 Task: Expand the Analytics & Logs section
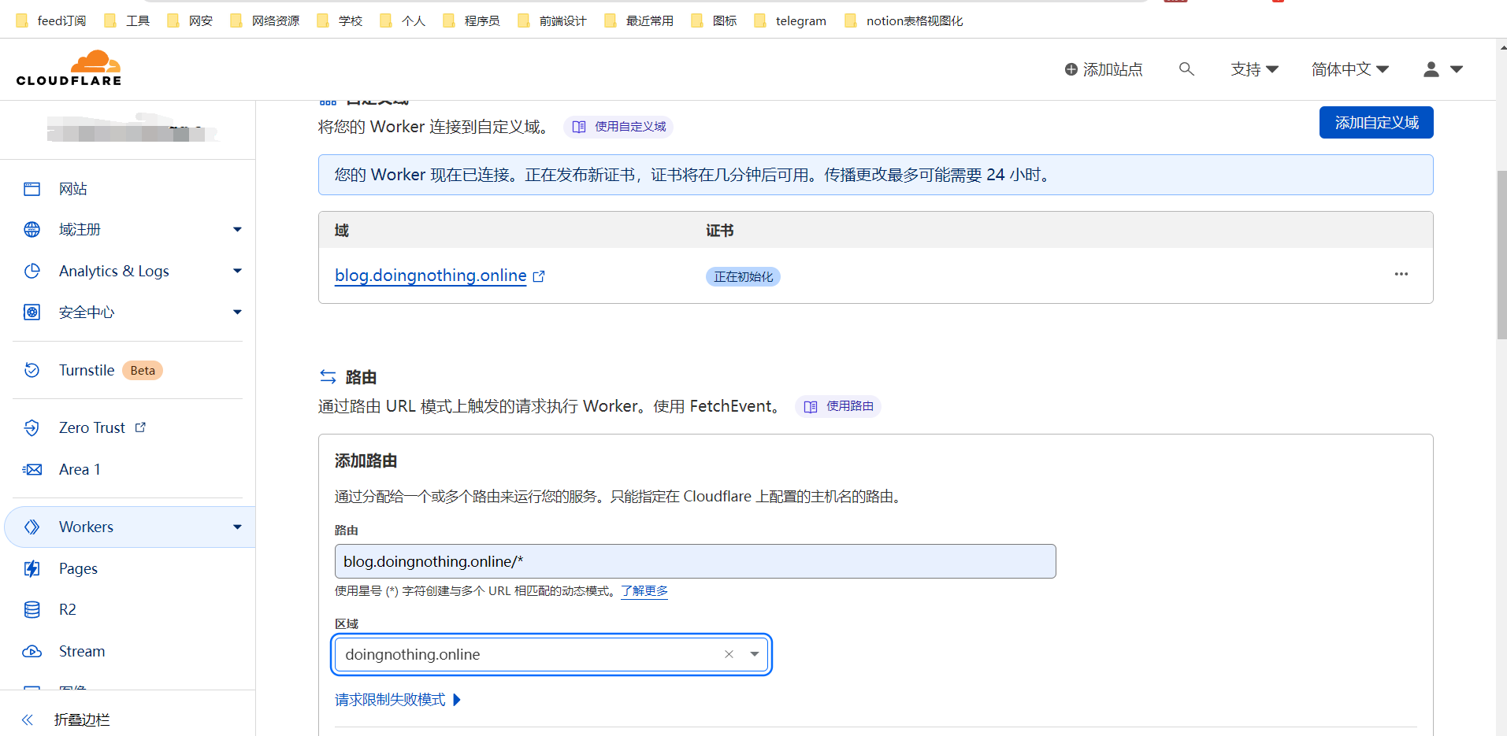coord(237,271)
